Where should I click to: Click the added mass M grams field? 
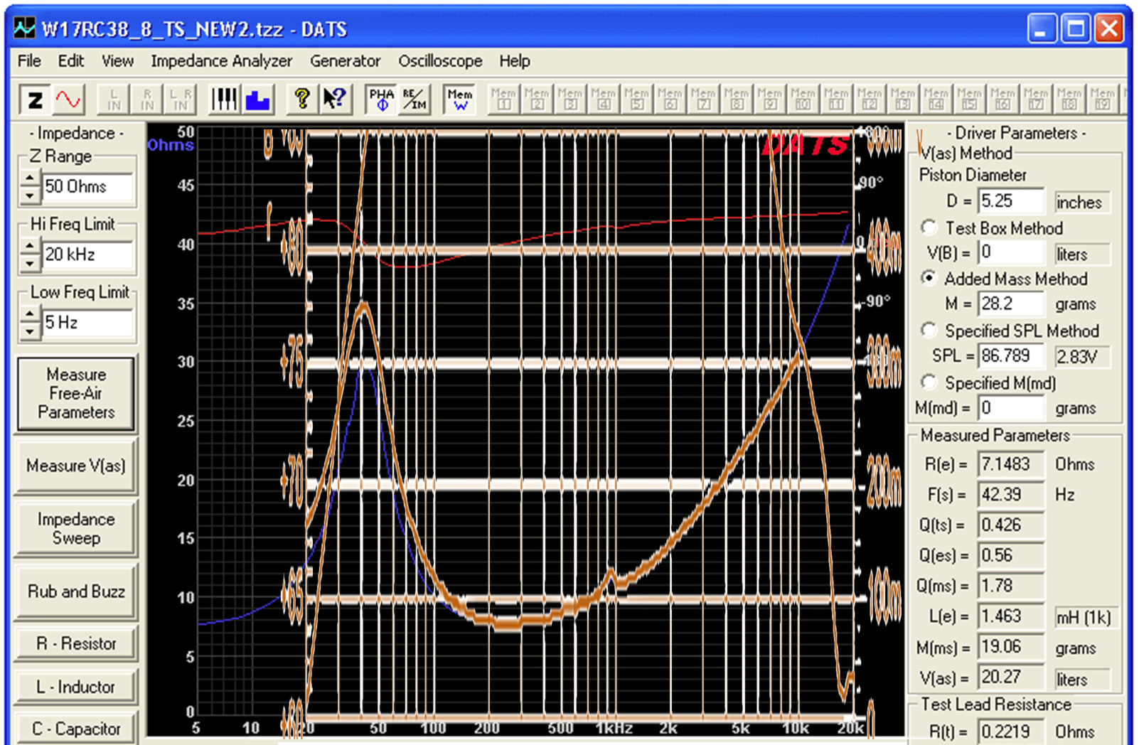[x=1011, y=304]
